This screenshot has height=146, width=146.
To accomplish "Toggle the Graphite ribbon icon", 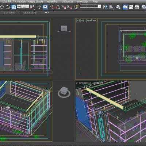I will pos(125,7).
